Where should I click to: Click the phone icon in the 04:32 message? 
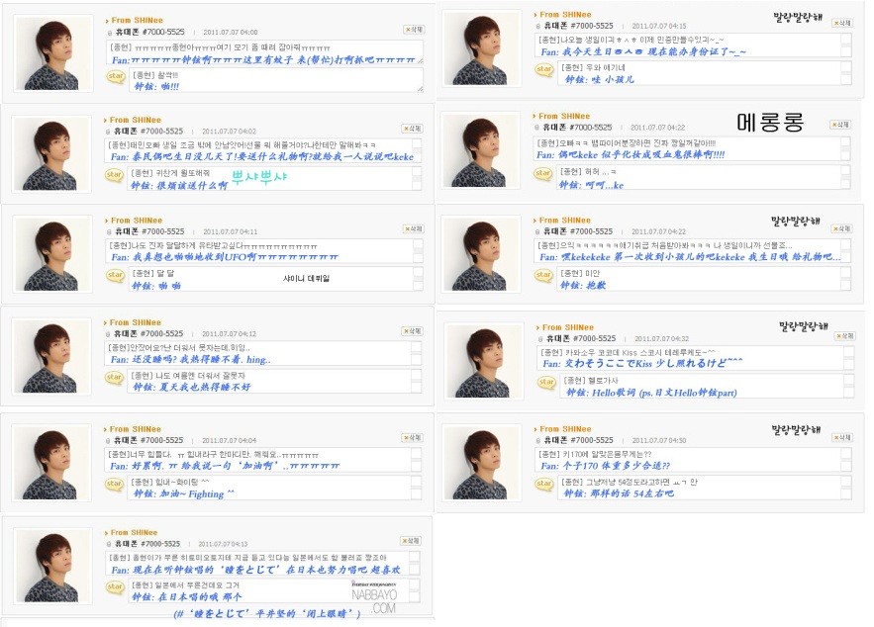[541, 338]
